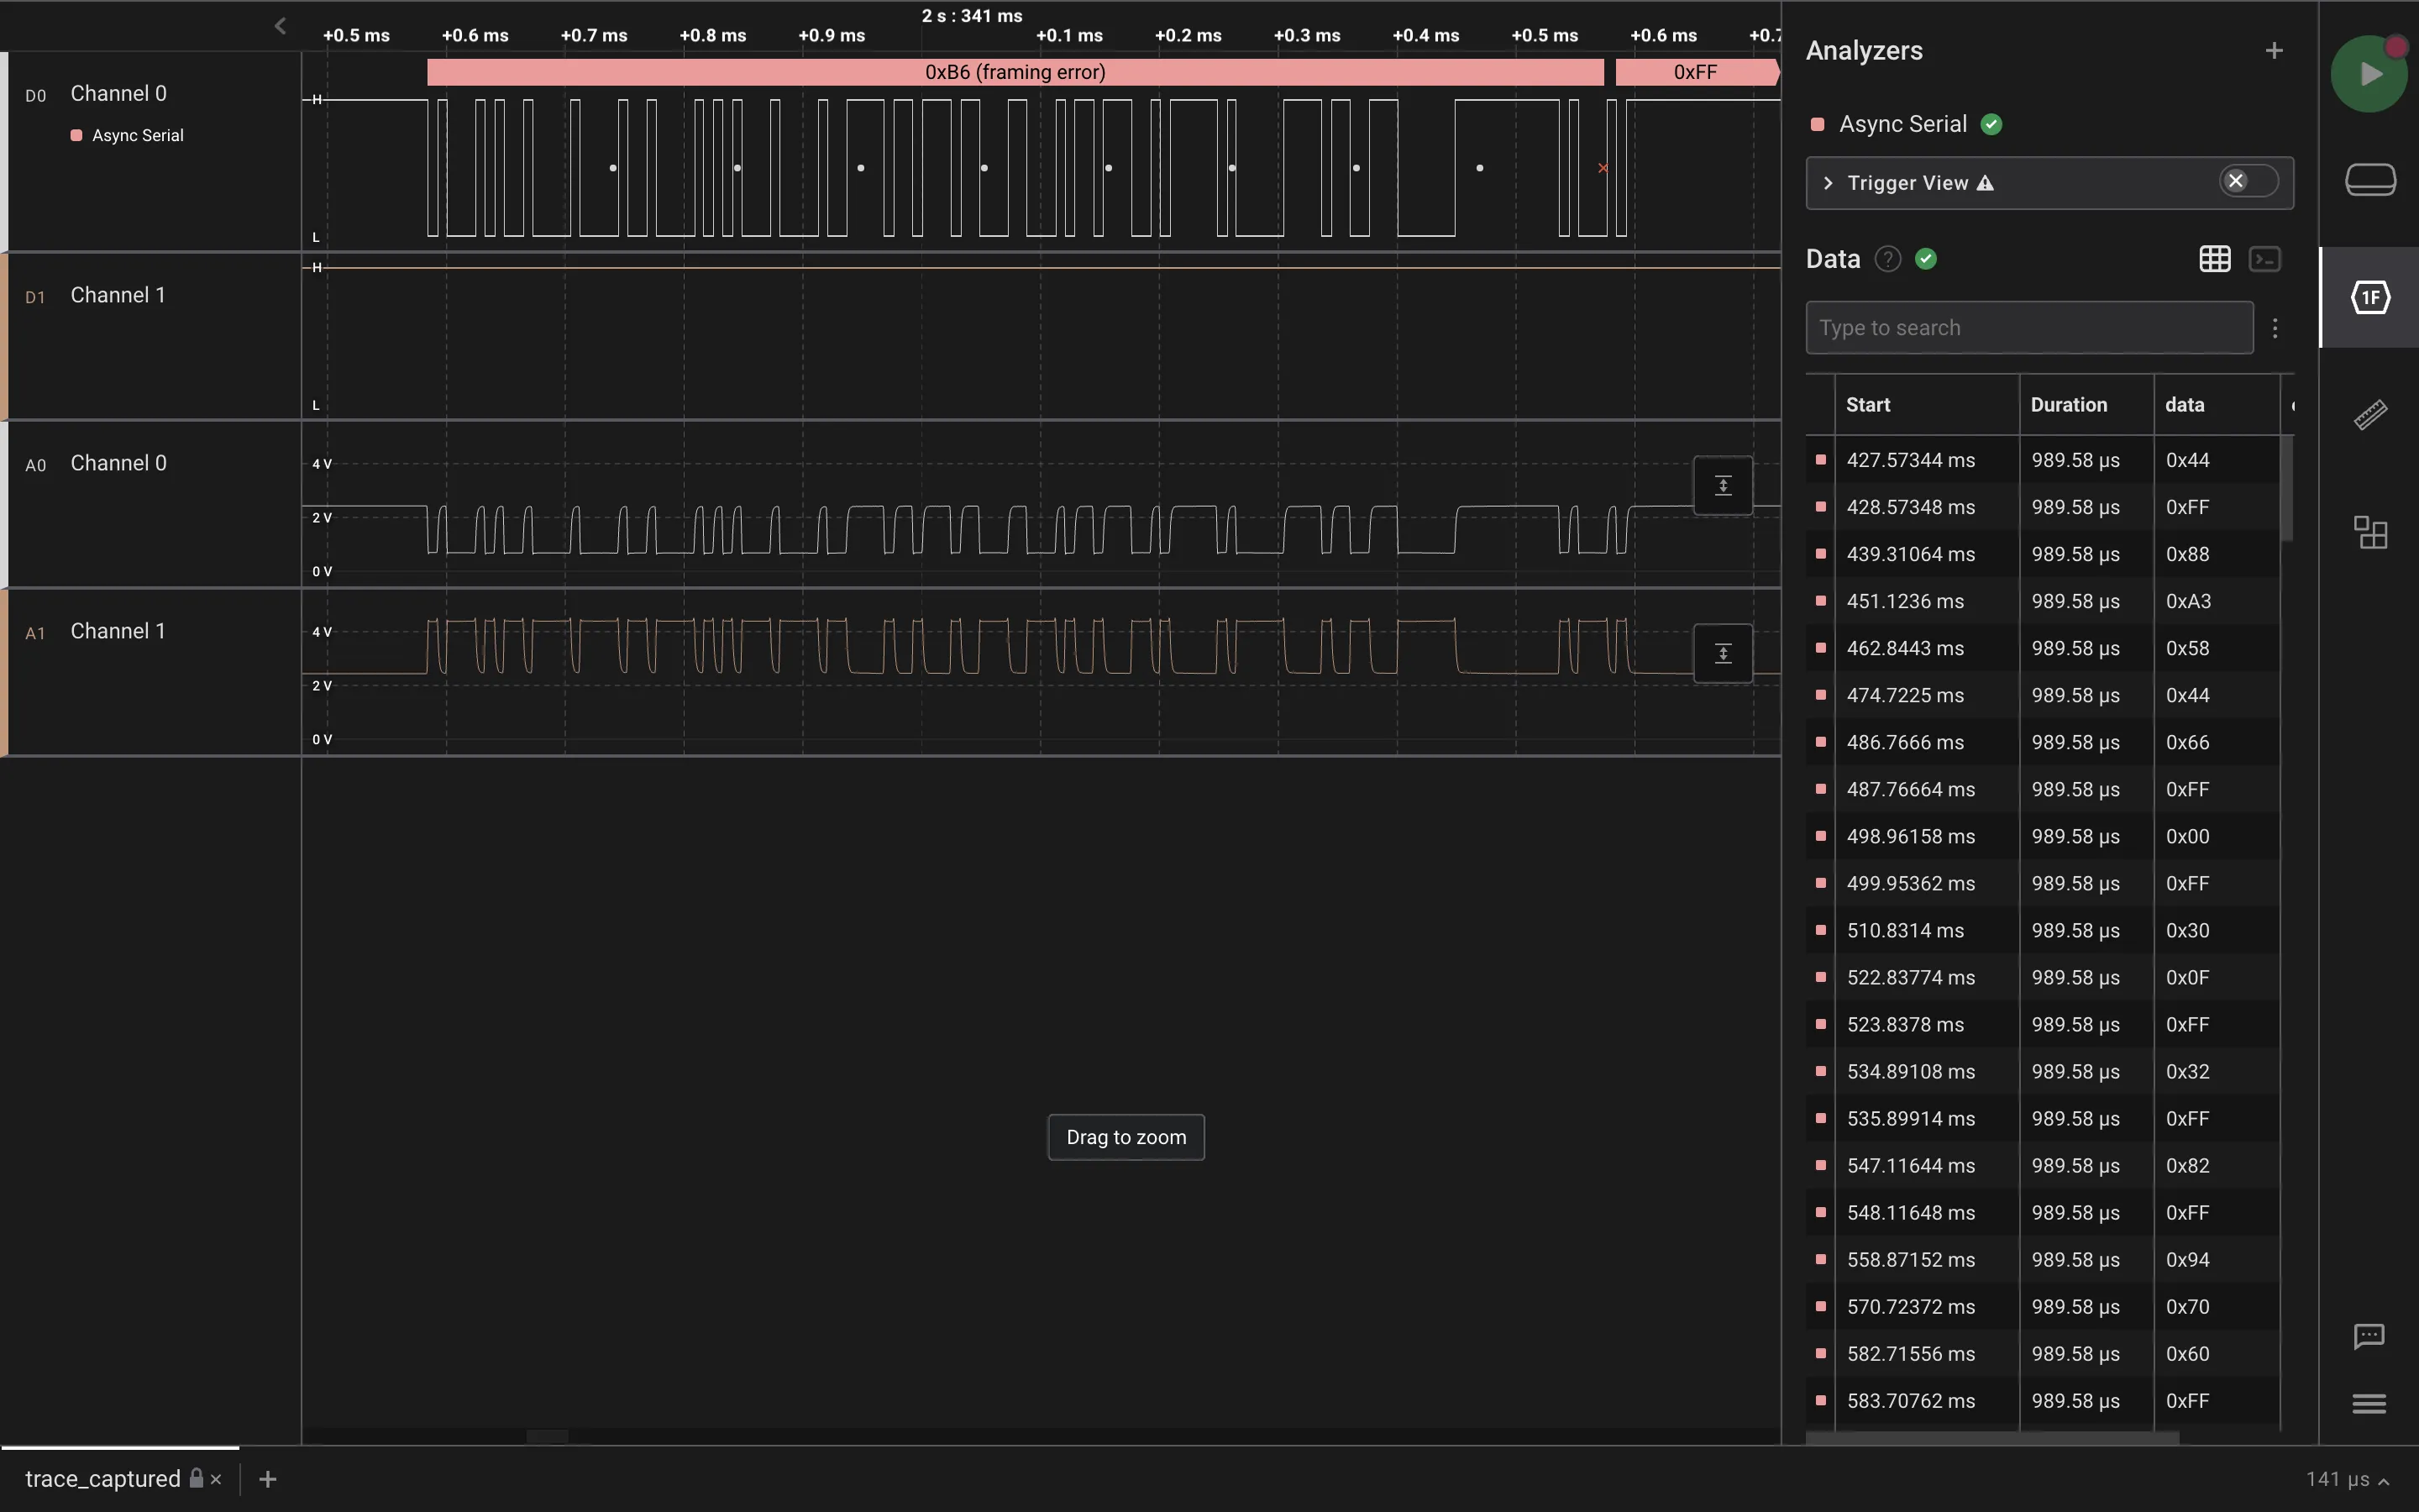Click the analog Channel 0 vertical fit button
Image resolution: width=2419 pixels, height=1512 pixels.
pos(1724,486)
